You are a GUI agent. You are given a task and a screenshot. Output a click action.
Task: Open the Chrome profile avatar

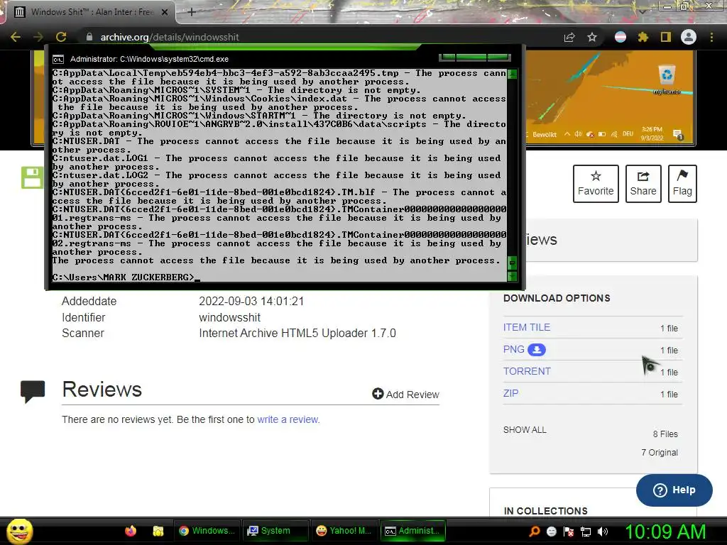tap(689, 37)
